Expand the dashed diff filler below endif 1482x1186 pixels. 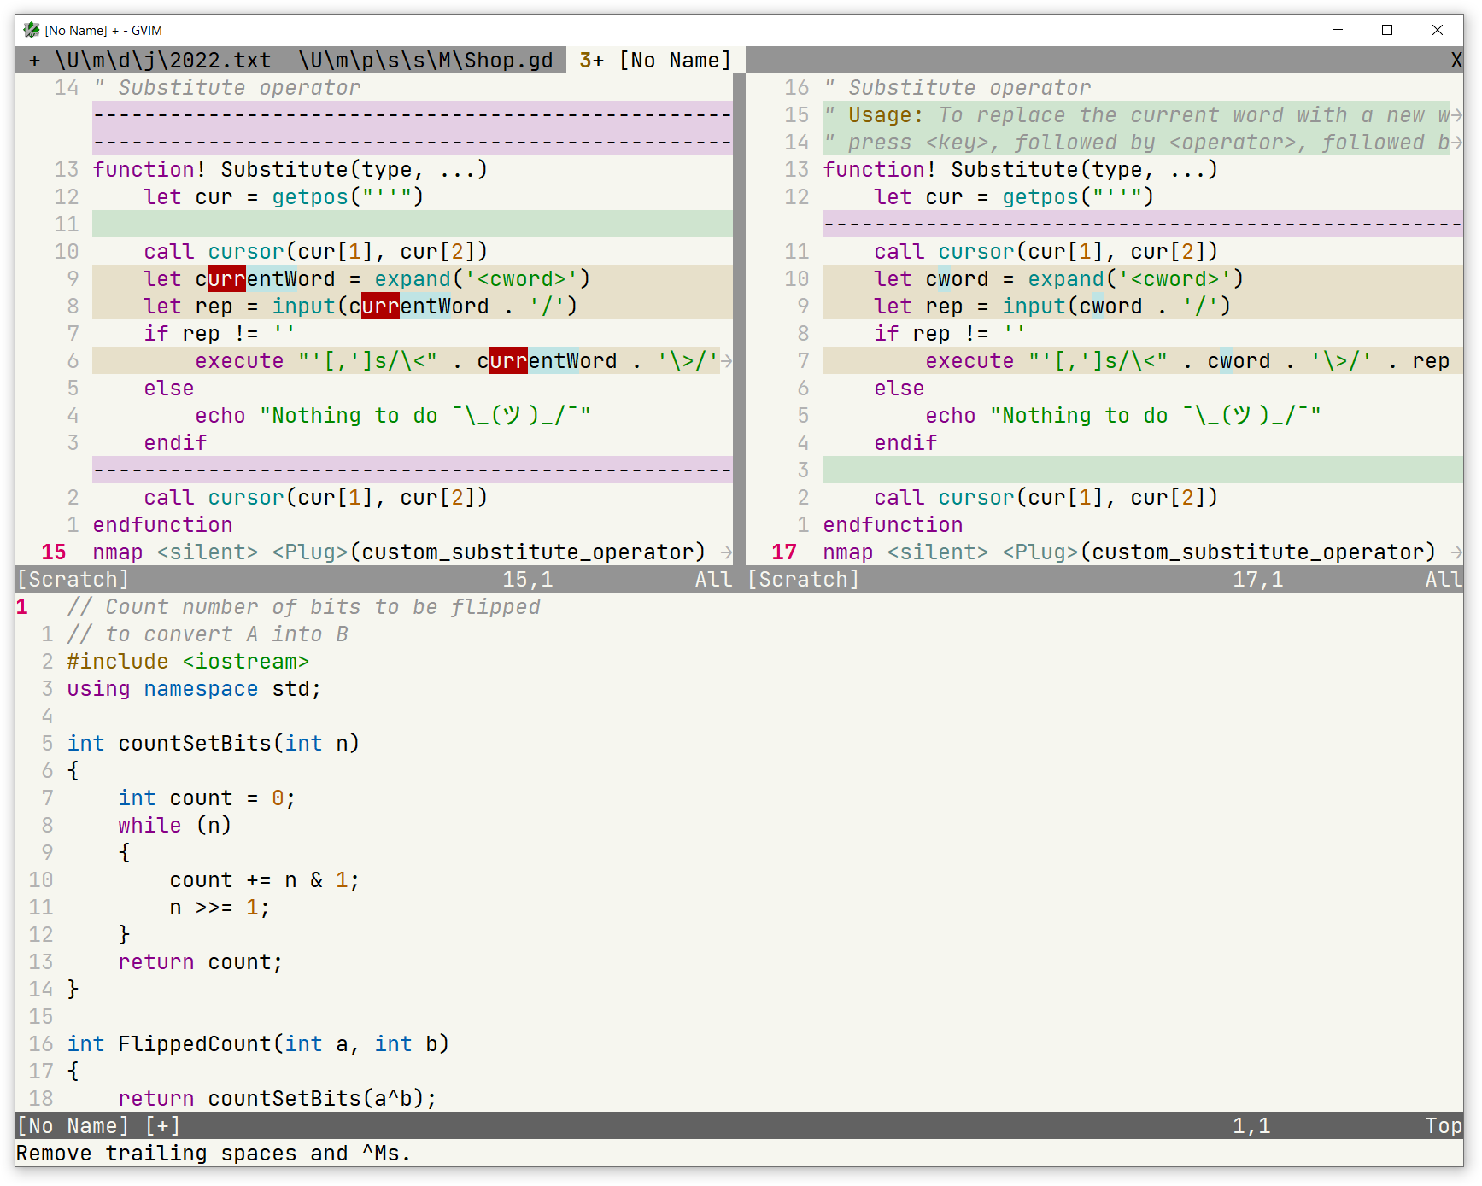pos(410,470)
